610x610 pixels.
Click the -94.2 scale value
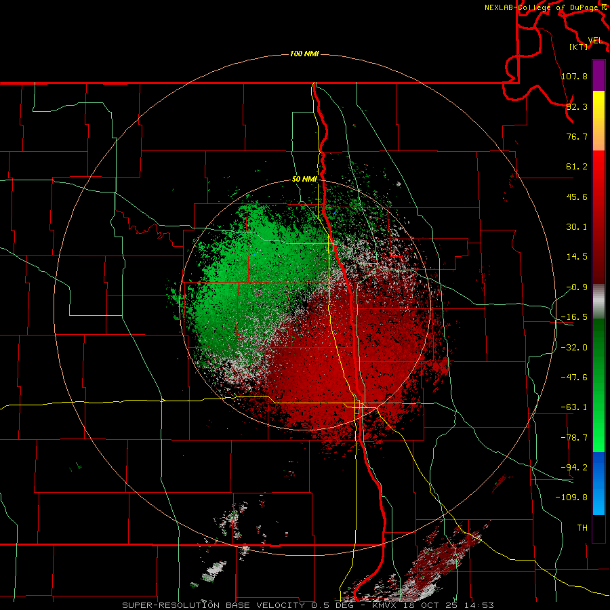pos(574,467)
